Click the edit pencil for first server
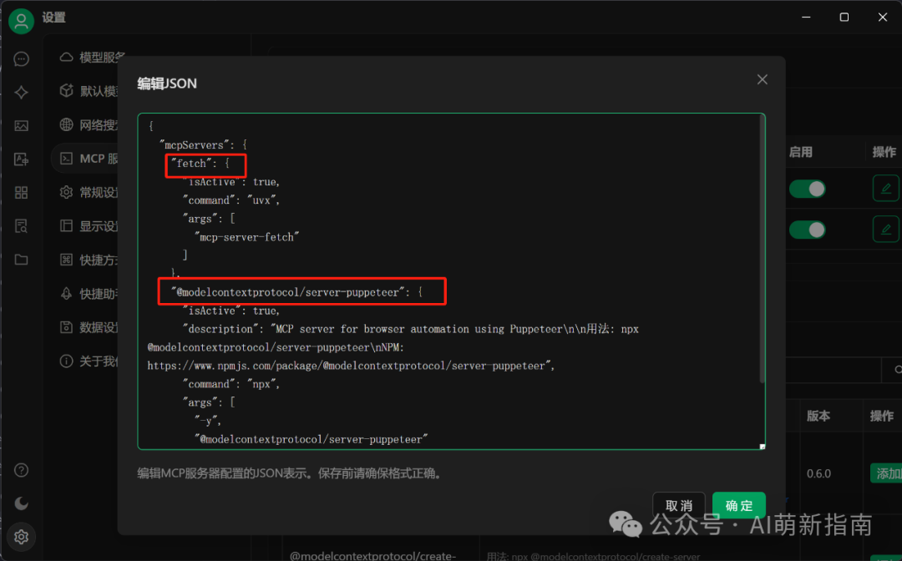This screenshot has width=902, height=561. [x=886, y=189]
